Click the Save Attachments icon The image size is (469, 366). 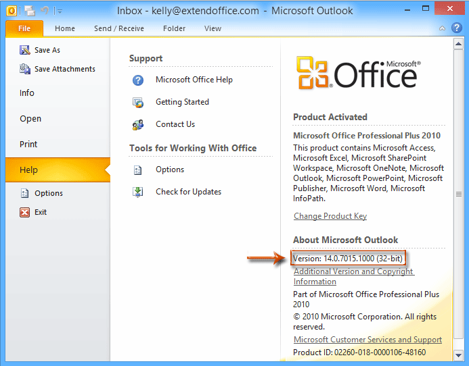25,69
